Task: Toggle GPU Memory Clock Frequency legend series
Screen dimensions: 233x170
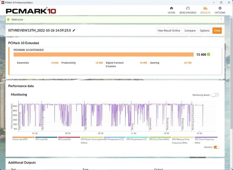Action: pos(183,140)
